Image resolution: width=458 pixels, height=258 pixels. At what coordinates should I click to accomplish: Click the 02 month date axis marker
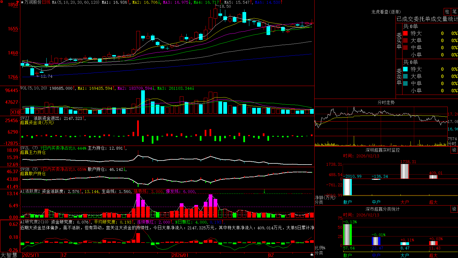point(271,255)
